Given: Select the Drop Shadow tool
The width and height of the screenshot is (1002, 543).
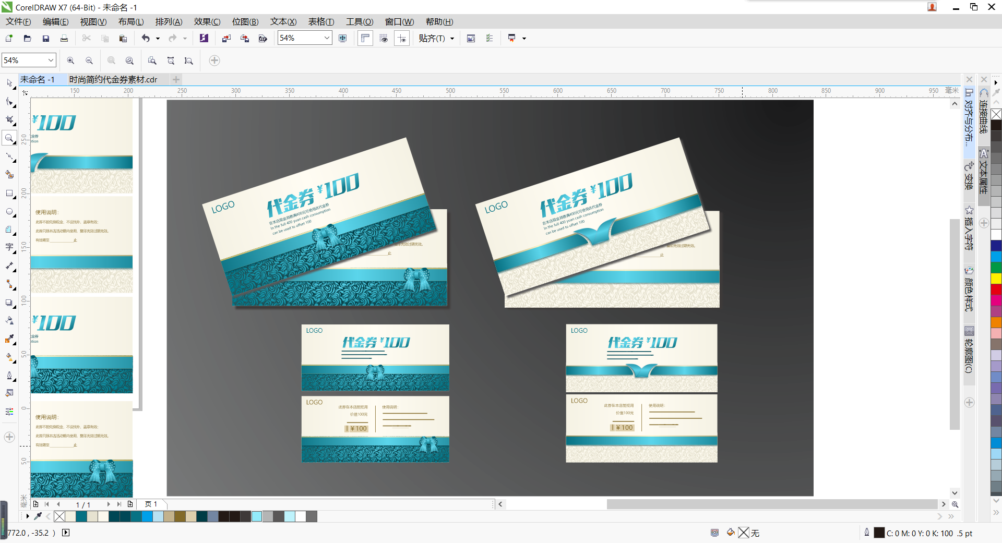Looking at the screenshot, I should [9, 303].
